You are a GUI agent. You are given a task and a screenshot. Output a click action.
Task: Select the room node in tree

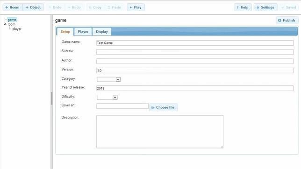11,24
